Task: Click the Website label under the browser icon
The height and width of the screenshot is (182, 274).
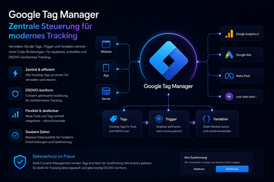Action: (x=106, y=52)
